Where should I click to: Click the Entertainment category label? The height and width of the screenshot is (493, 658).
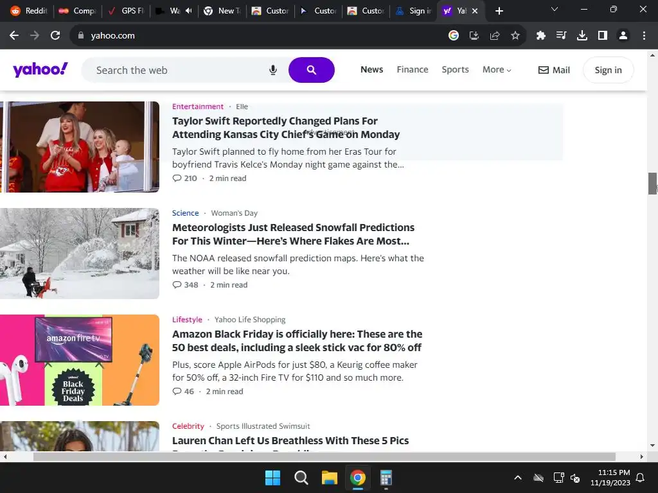(198, 107)
